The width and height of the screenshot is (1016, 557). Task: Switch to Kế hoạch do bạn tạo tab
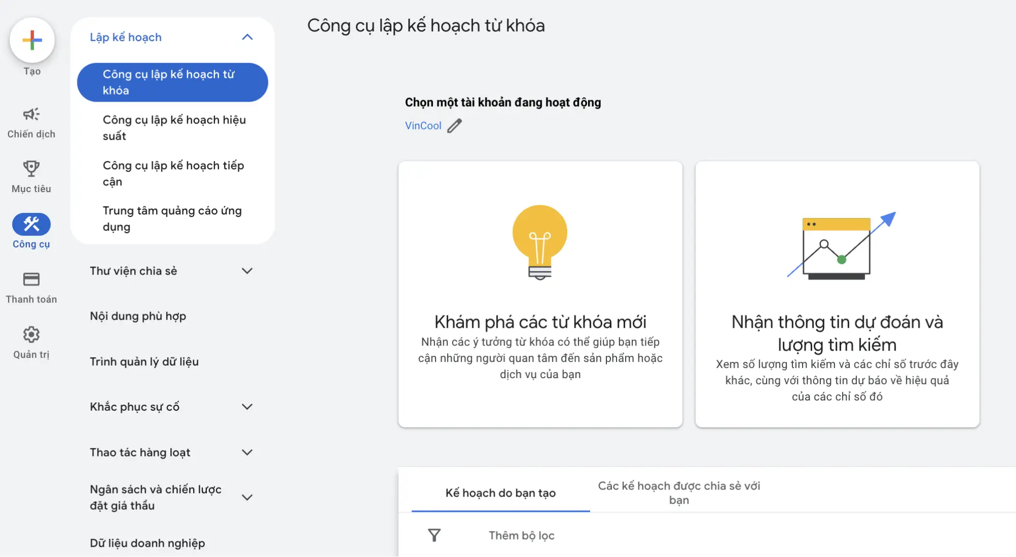[501, 493]
